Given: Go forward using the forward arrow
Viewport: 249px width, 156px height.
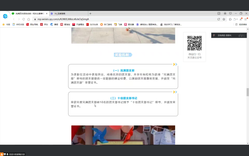Looking at the screenshot, I should coord(19,19).
